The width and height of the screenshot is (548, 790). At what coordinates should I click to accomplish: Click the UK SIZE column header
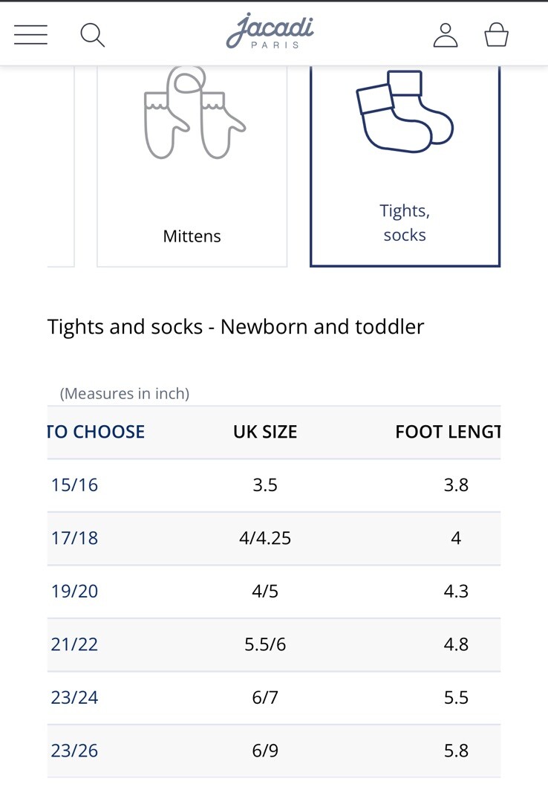tap(265, 432)
